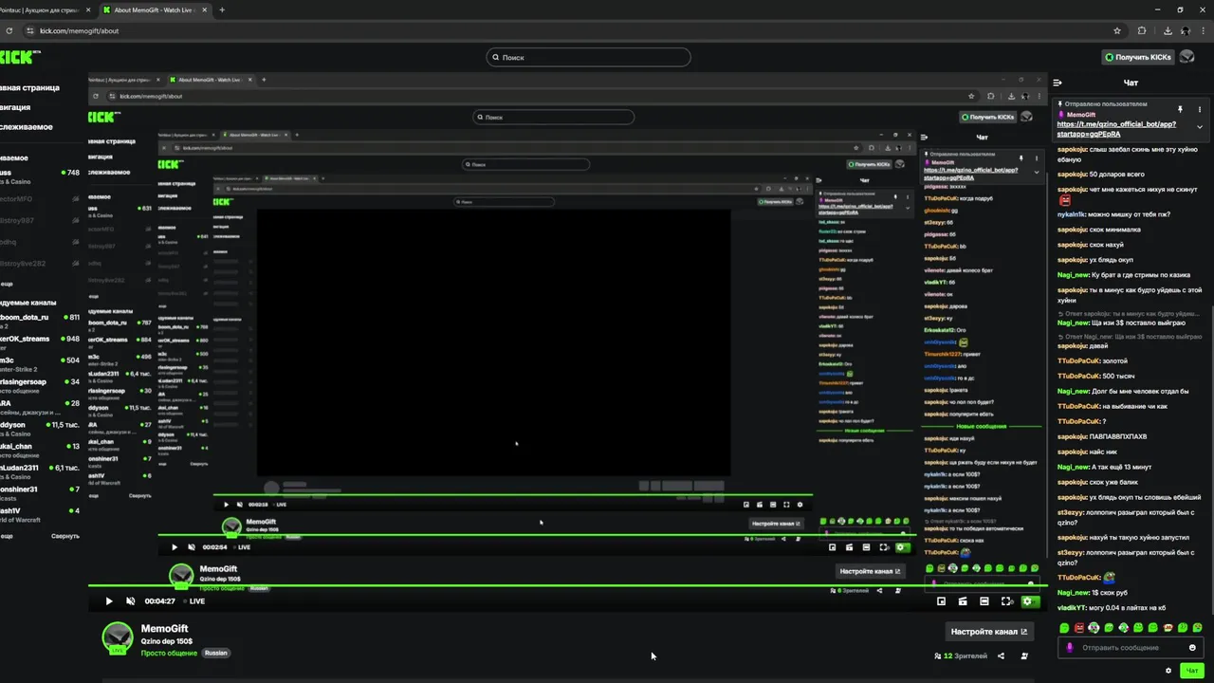Play the main stream video
Image resolution: width=1214 pixels, height=683 pixels.
tap(109, 600)
